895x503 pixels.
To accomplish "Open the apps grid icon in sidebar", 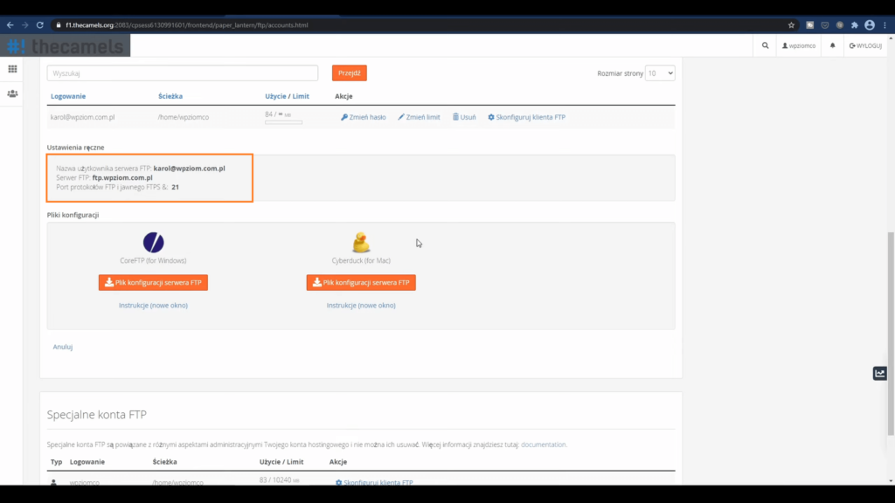I will coord(12,69).
